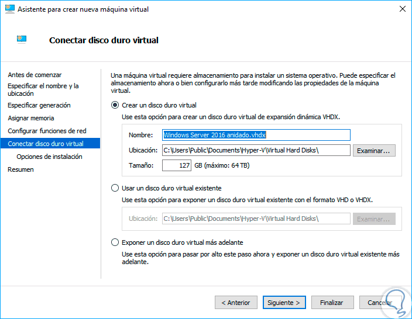Image resolution: width=412 pixels, height=319 pixels.
Task: Click the Tamaño size field
Action: (176, 166)
